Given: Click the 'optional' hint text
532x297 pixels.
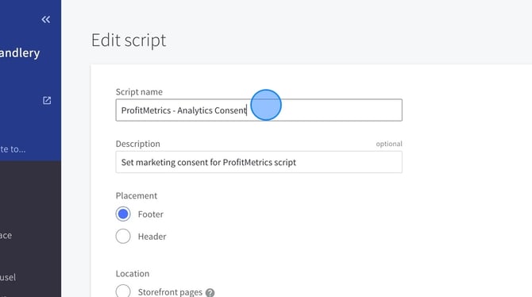Looking at the screenshot, I should [x=389, y=144].
